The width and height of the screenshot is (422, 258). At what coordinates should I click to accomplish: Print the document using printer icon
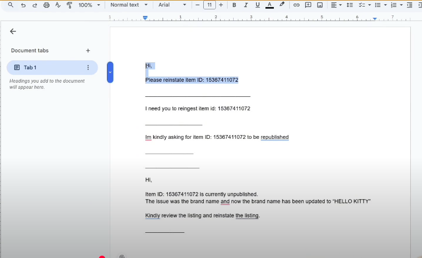click(46, 5)
